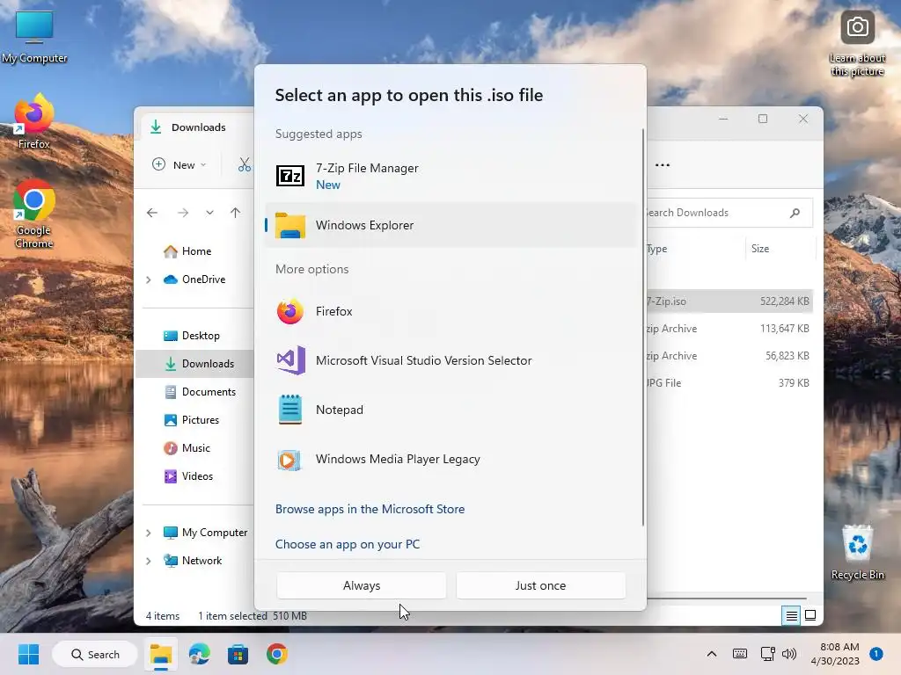The image size is (901, 675).
Task: Select 7-Zip File Manager app option
Action: tap(451, 176)
